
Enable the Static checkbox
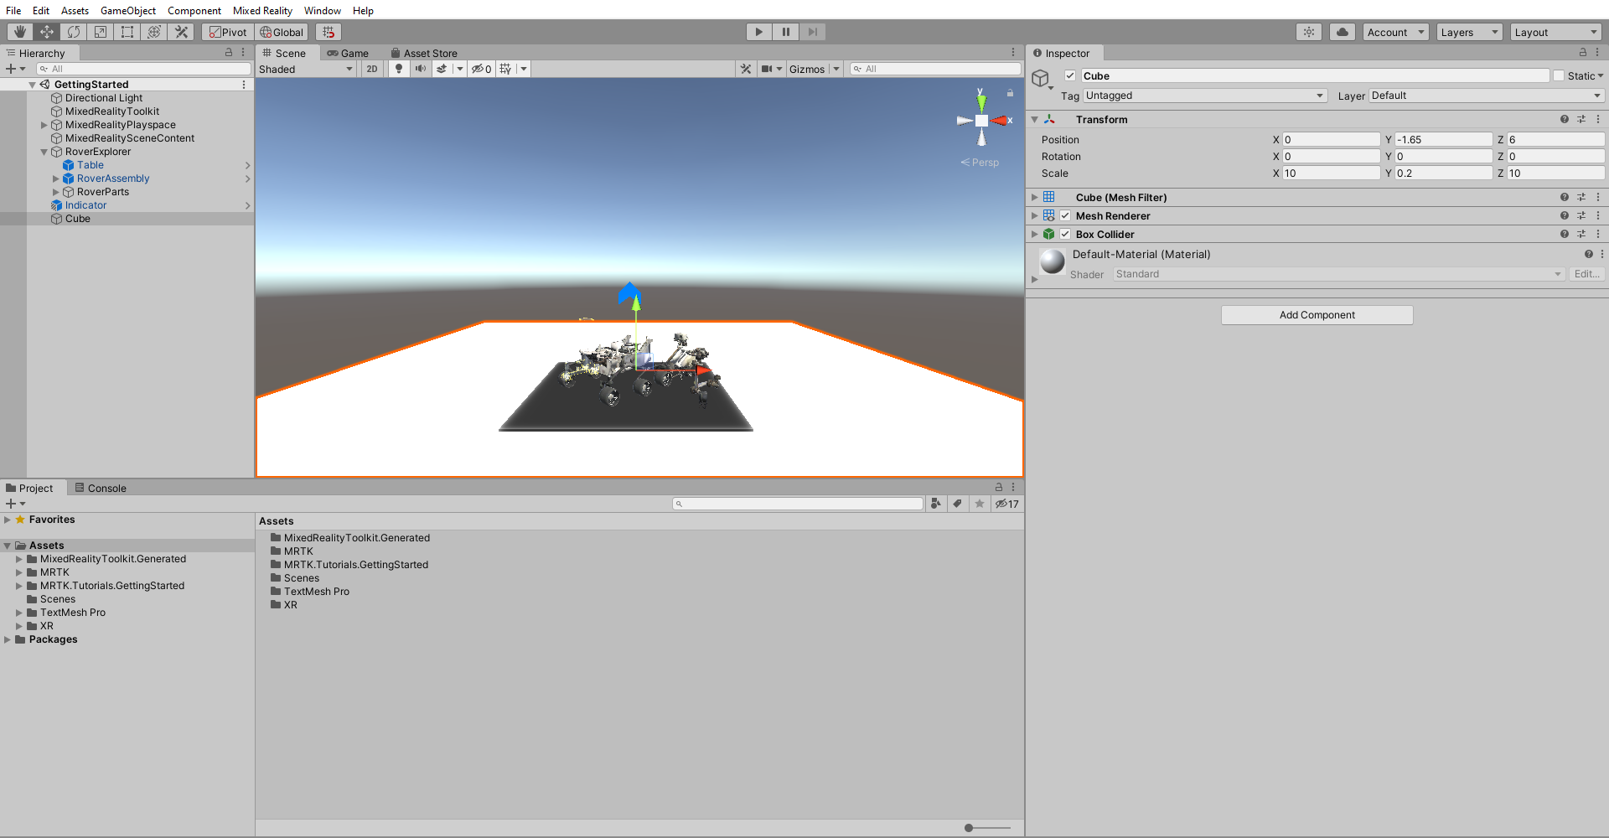tap(1559, 75)
